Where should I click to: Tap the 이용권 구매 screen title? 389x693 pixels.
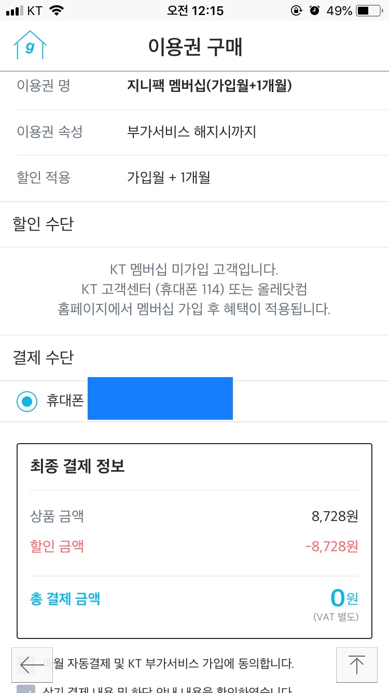[195, 45]
